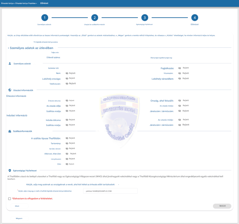Screen dimensions: 239x224
Task: Tick the 'Elolvastam és elfogadom a feltételeket' checkbox
Action: point(10,198)
